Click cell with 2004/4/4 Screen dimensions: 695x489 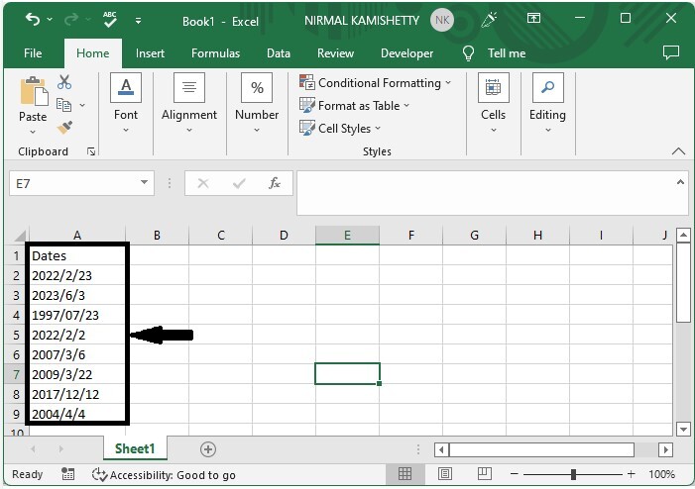pyautogui.click(x=77, y=414)
